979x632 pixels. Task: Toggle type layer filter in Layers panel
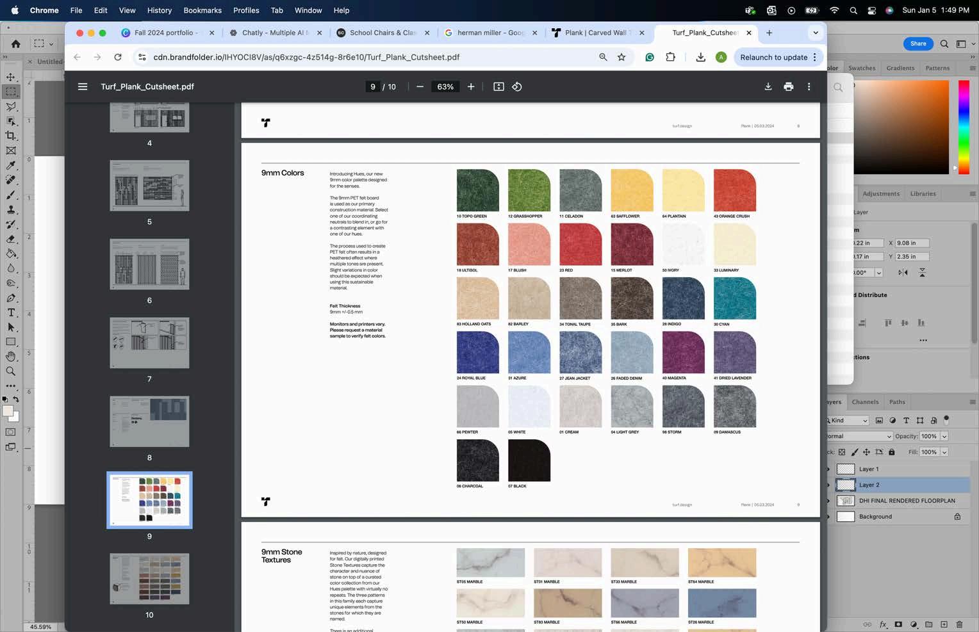(906, 420)
